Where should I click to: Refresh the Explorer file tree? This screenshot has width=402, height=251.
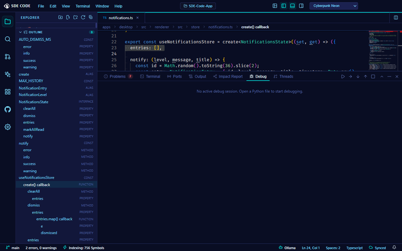pos(83,17)
